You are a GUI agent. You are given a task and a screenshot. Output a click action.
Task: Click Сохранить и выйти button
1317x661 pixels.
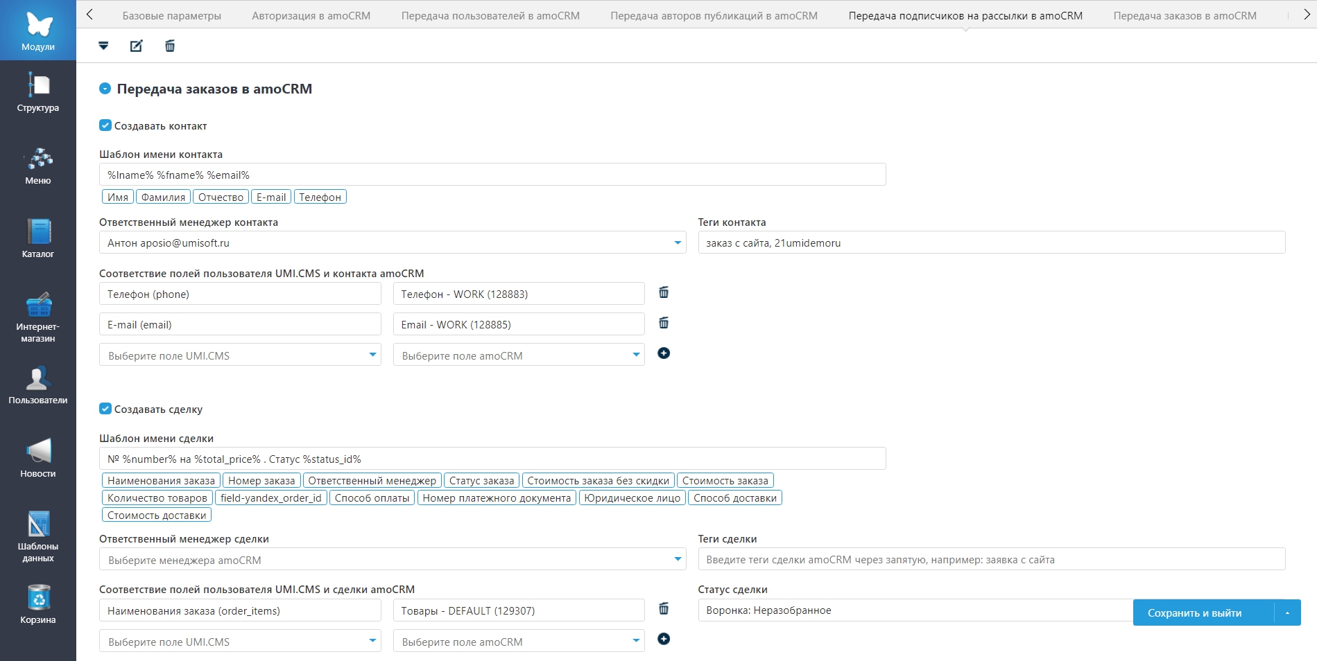(x=1204, y=612)
